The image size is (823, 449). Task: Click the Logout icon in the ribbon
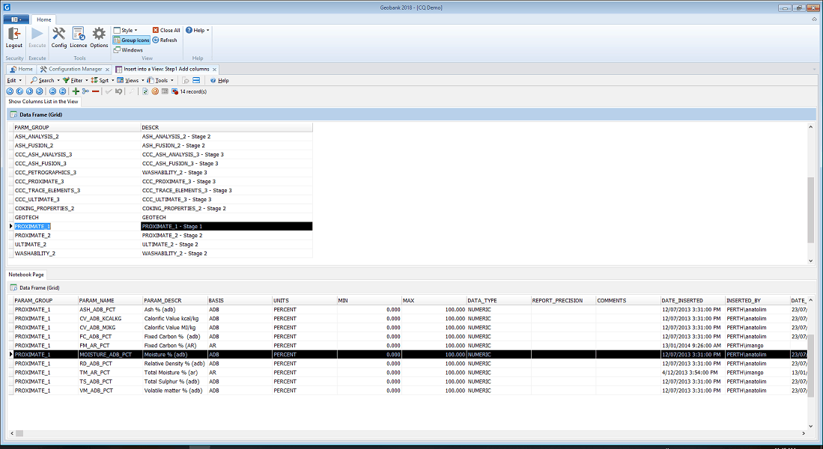(13, 36)
